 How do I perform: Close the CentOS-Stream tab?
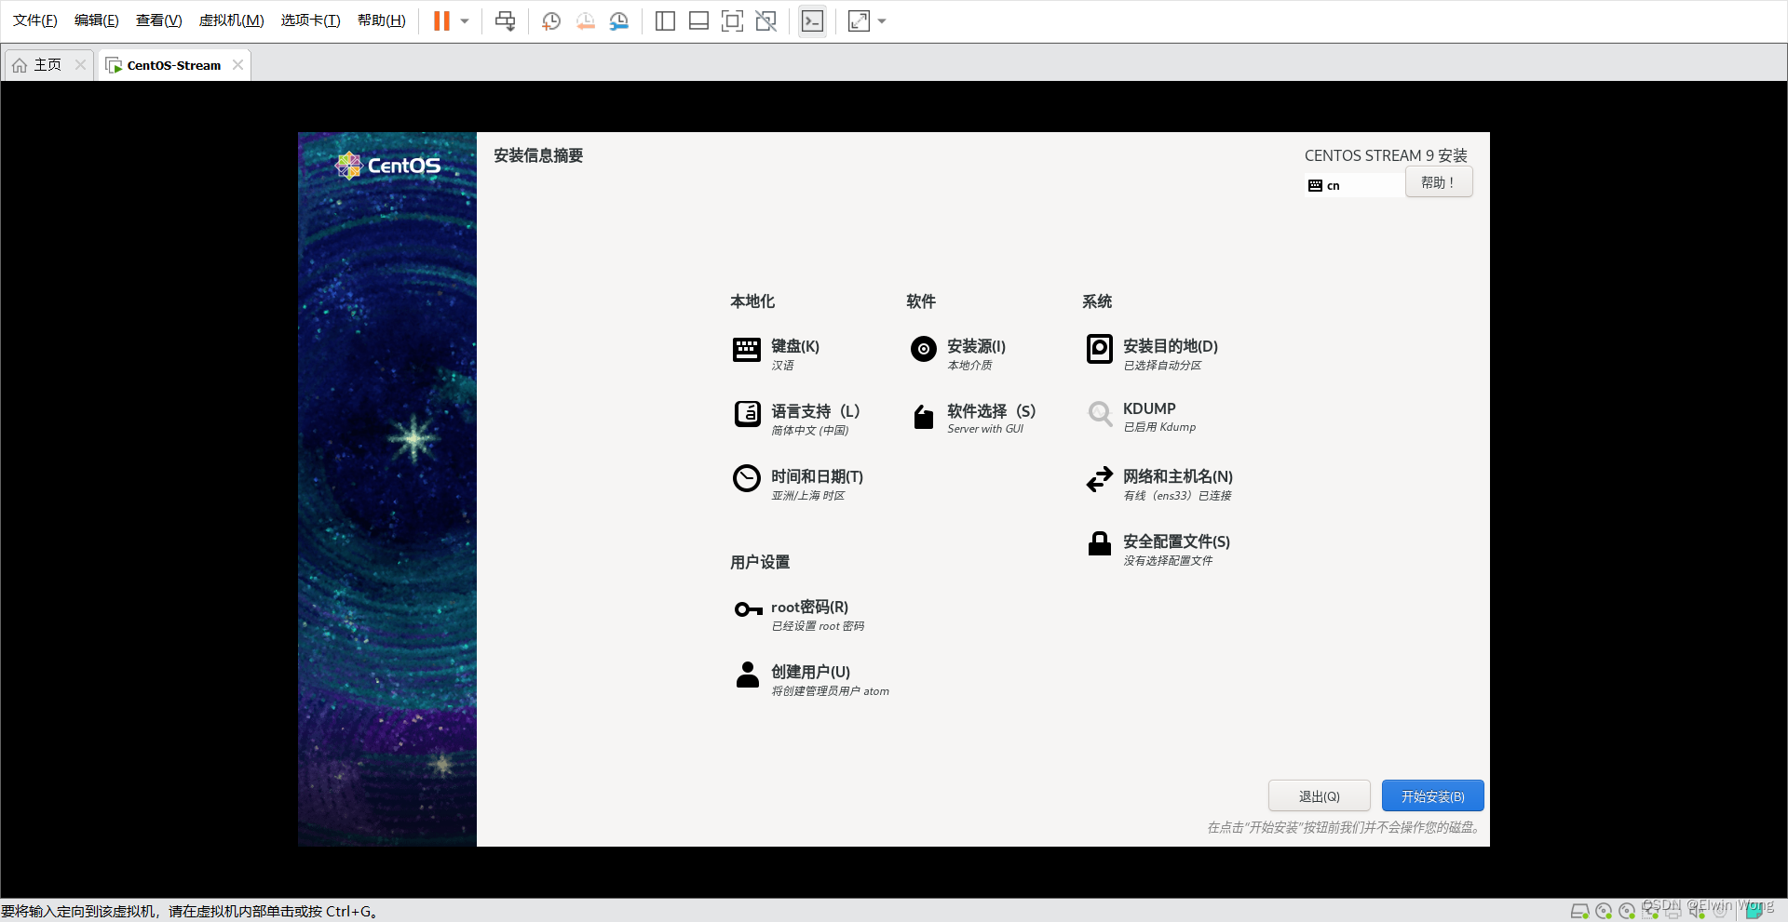[x=237, y=65]
